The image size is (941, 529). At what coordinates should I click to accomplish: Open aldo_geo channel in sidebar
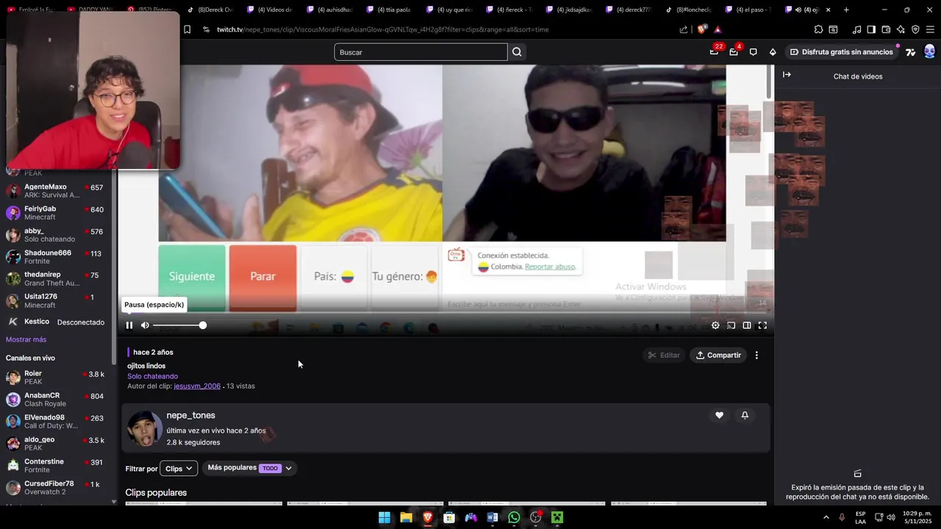[56, 444]
